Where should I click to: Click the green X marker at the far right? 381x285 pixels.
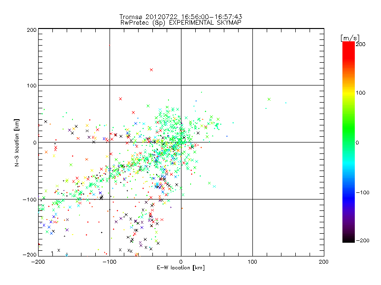click(x=269, y=99)
